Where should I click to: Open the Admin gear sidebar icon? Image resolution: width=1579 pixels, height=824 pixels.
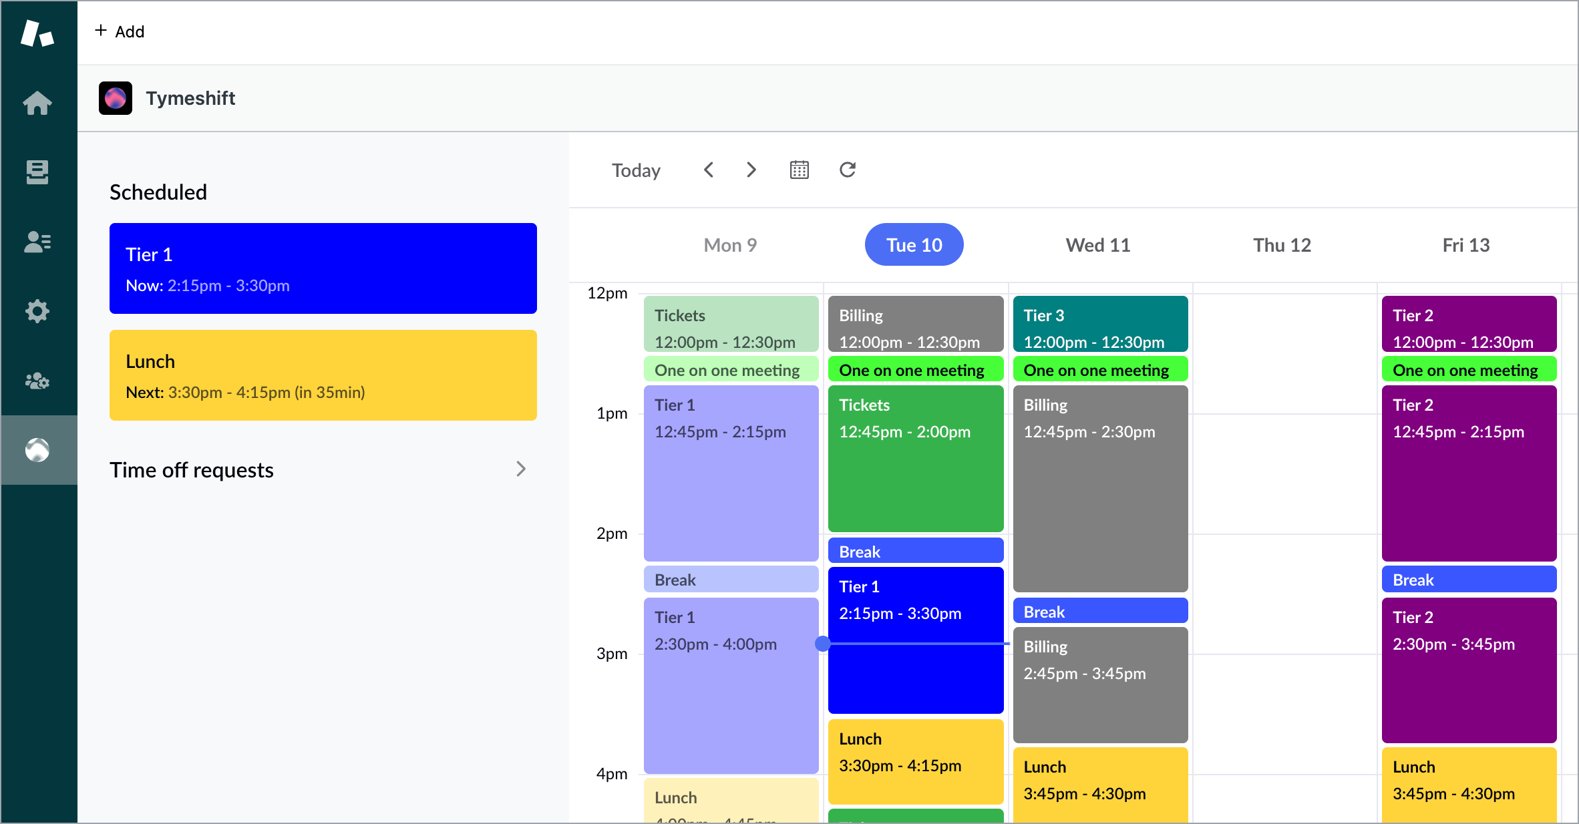coord(37,311)
